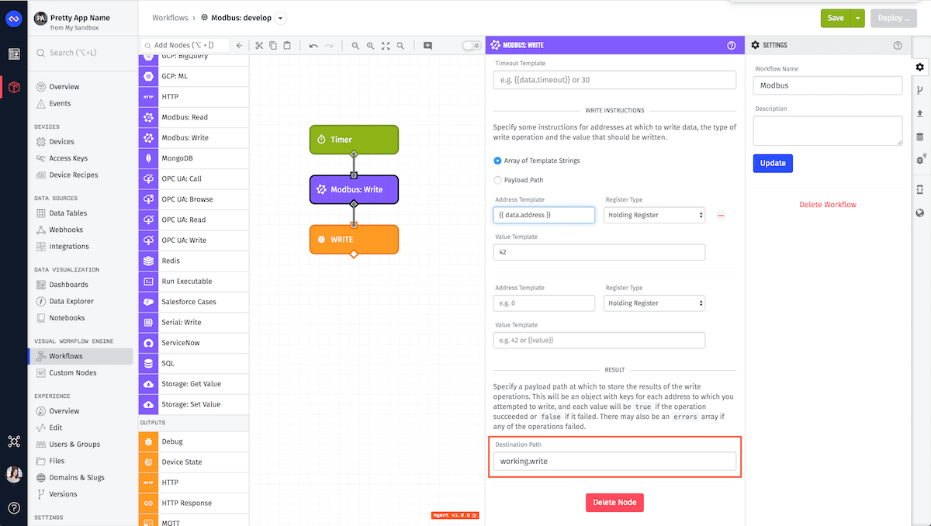Open the payload code icon tab
931x526 pixels.
pyautogui.click(x=920, y=189)
